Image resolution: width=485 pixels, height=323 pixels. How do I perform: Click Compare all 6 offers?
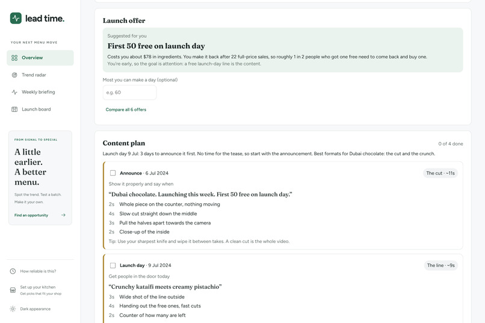126,109
